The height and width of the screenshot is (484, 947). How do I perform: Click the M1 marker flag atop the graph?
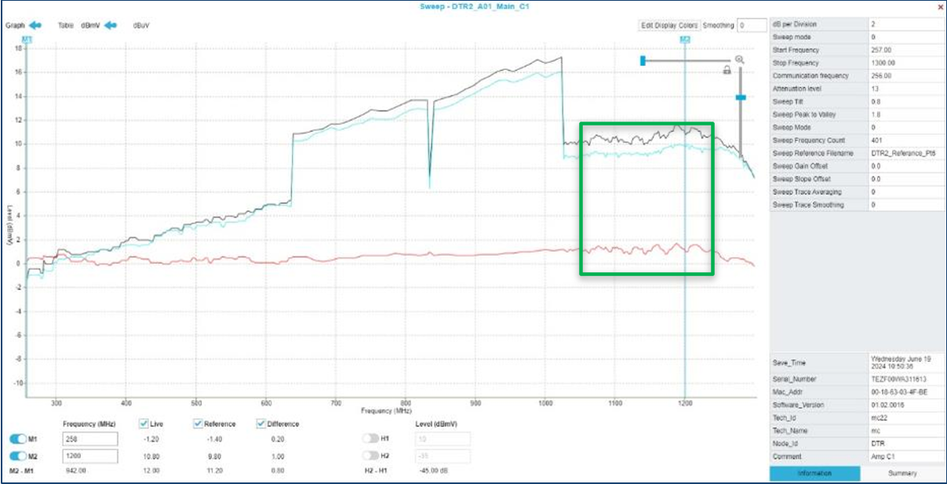[x=27, y=38]
